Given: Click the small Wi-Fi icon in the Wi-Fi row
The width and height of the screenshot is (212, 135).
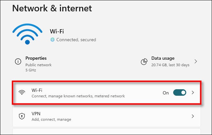Looking at the screenshot, I should [x=22, y=92].
